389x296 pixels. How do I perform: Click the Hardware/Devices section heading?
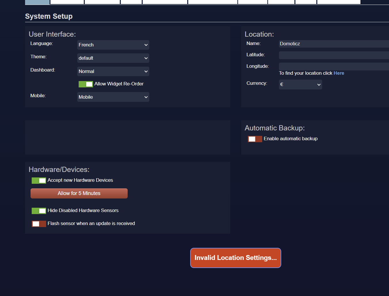59,170
